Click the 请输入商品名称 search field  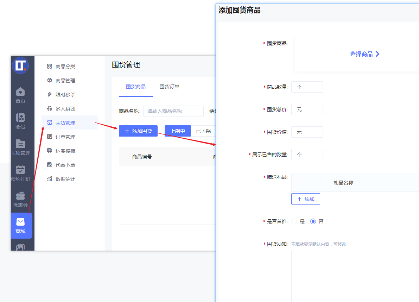pos(173,111)
